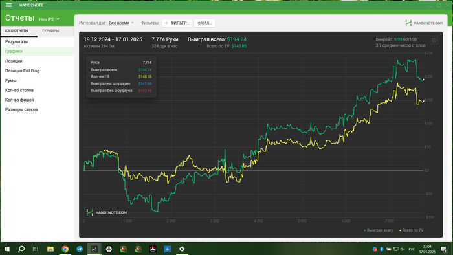Image resolution: width=453 pixels, height=255 pixels.
Task: Click '3.7 среднее число столов' text
Action: click(401, 45)
